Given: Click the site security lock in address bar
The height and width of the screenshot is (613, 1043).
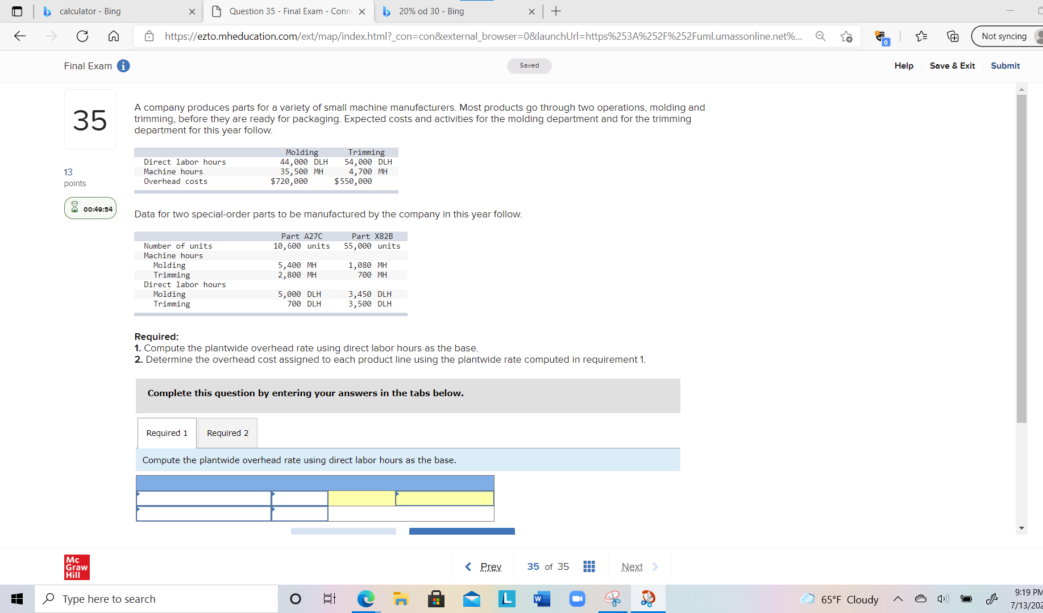Looking at the screenshot, I should point(149,36).
